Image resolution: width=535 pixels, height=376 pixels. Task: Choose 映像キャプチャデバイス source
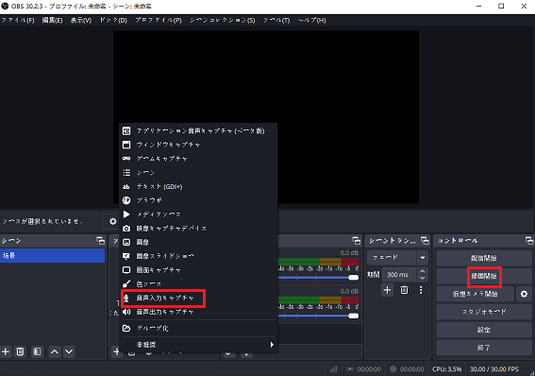click(x=198, y=229)
